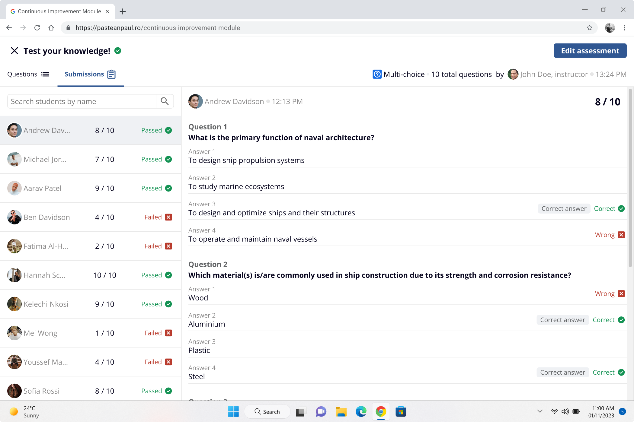634x422 pixels.
Task: Close the assessment with the X icon
Action: pos(14,51)
